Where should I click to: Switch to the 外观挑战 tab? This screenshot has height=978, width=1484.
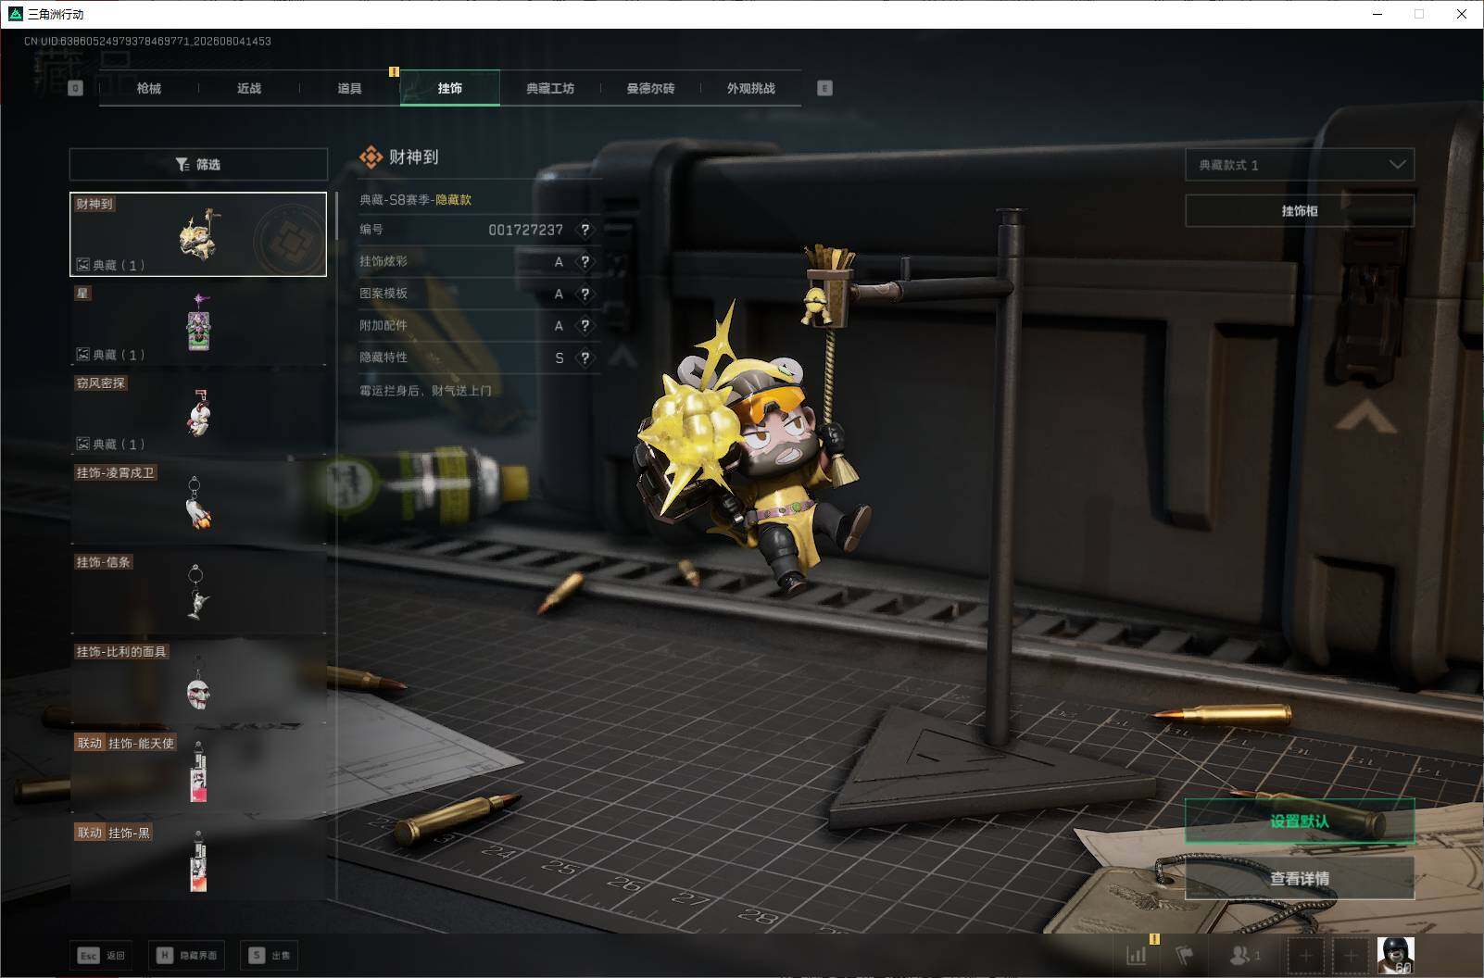750,88
